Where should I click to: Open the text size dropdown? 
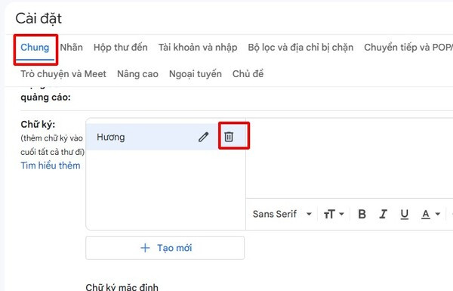(x=334, y=215)
